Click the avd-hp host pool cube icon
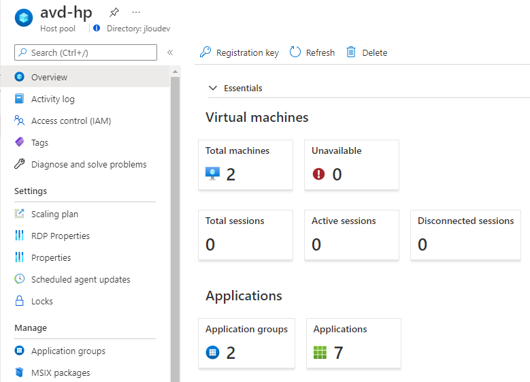Image resolution: width=530 pixels, height=382 pixels. click(24, 17)
